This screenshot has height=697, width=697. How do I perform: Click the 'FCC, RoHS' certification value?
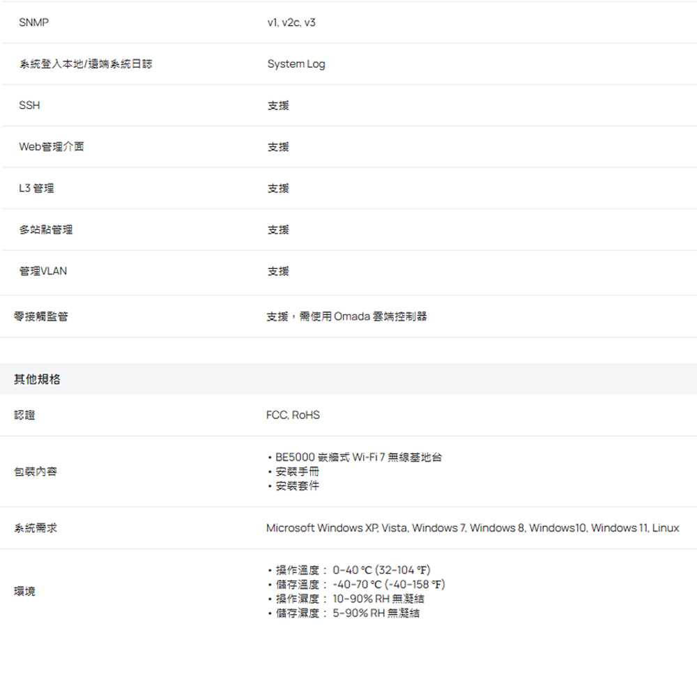pos(293,415)
